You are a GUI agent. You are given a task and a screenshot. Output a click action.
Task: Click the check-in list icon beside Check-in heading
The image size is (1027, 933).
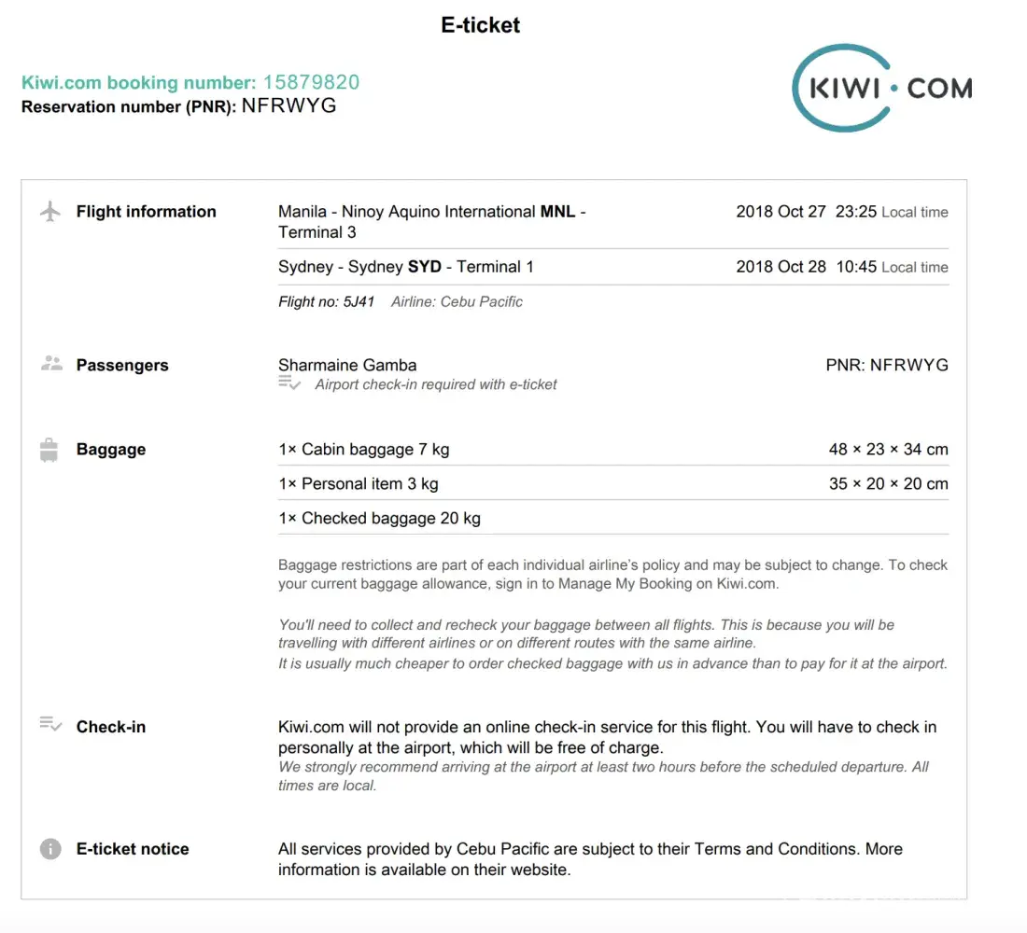pos(50,724)
